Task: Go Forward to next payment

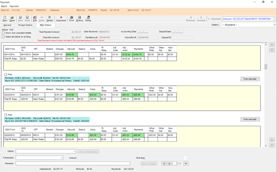Action: click(201, 19)
